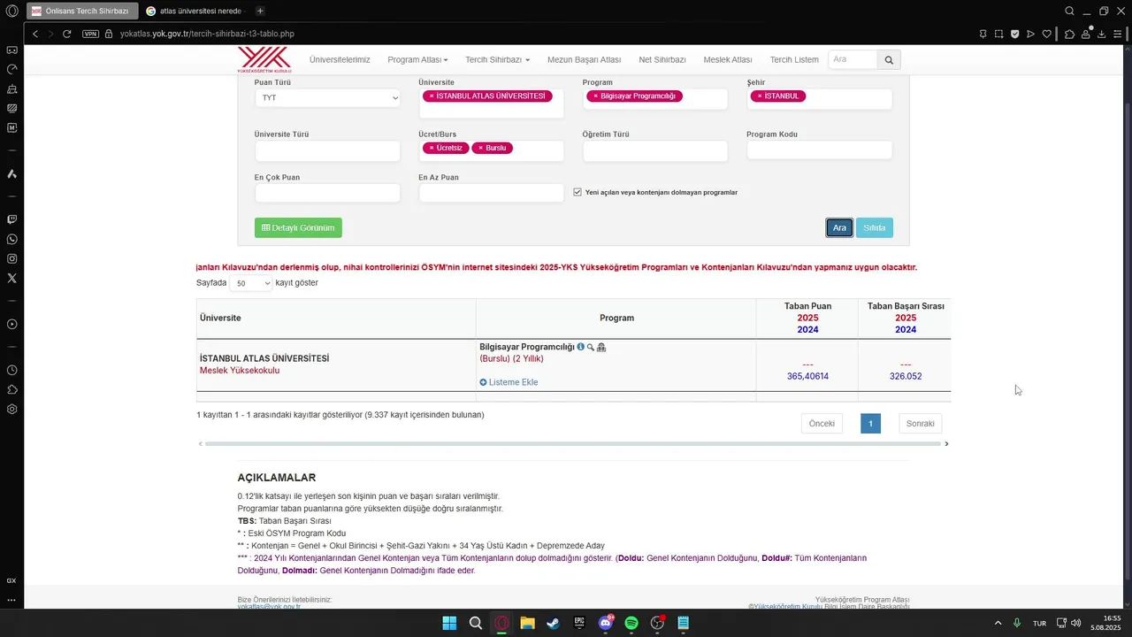Click the Listeme Ekle link
1132x637 pixels.
(509, 382)
